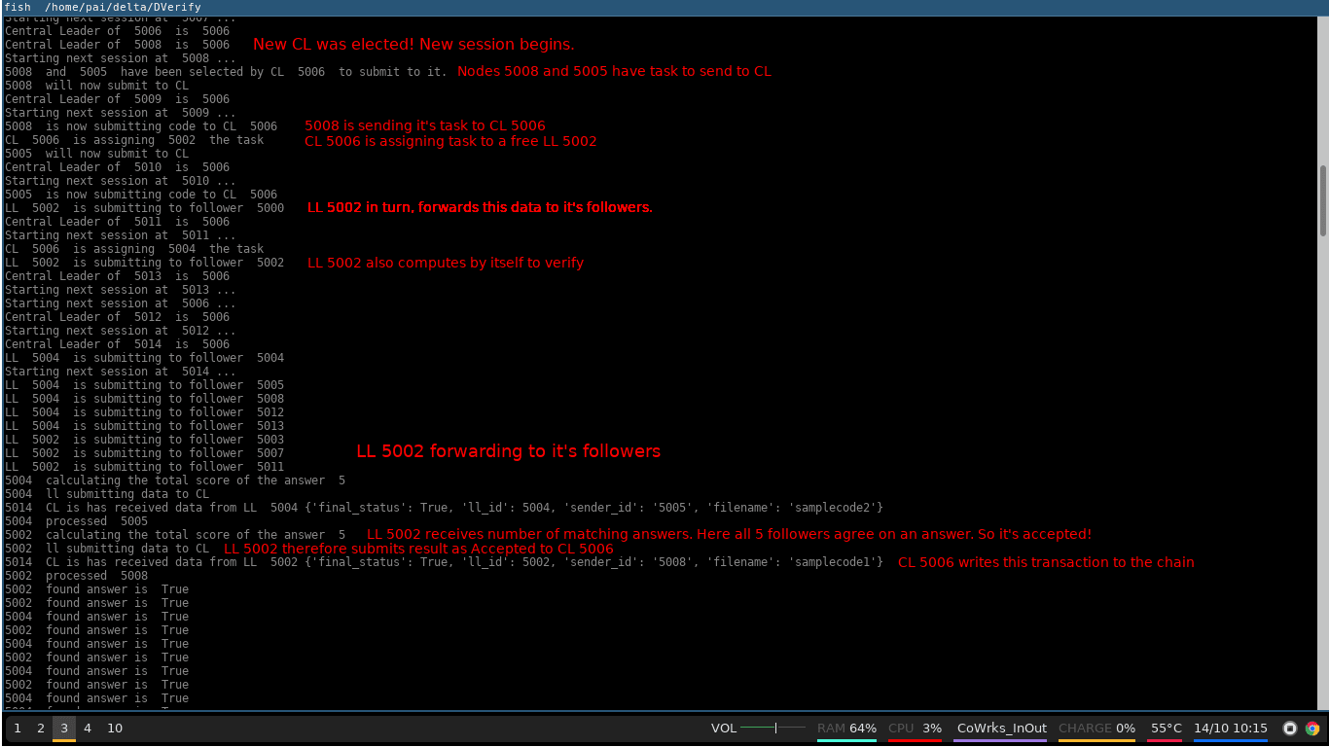Click line 'LL 5004 is submitting to follower 5012'
This screenshot has height=747, width=1329.
(145, 412)
